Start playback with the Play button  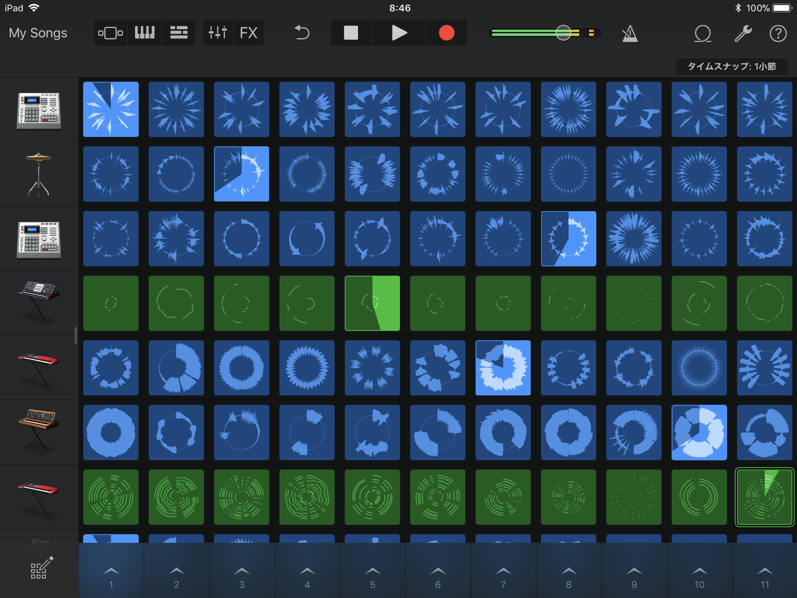point(399,33)
